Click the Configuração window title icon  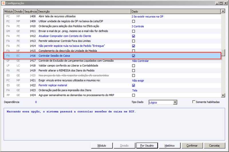click(3, 3)
